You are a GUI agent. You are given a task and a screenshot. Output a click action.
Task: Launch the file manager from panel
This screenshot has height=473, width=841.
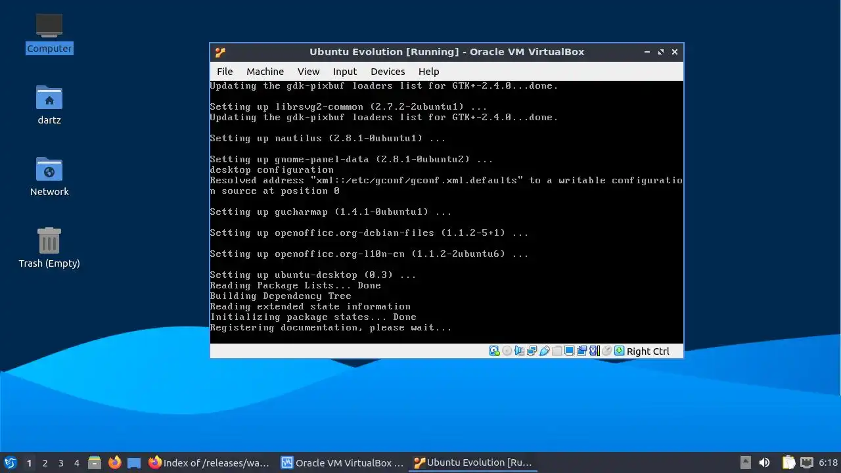(x=95, y=462)
